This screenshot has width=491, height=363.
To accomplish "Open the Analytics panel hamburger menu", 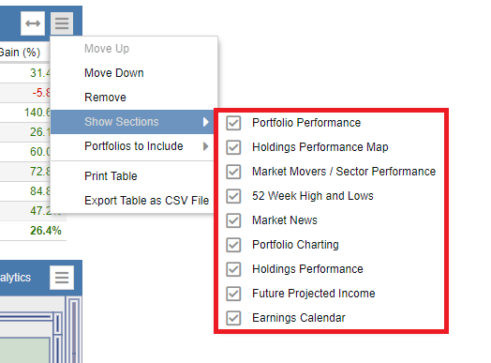I will 62,278.
